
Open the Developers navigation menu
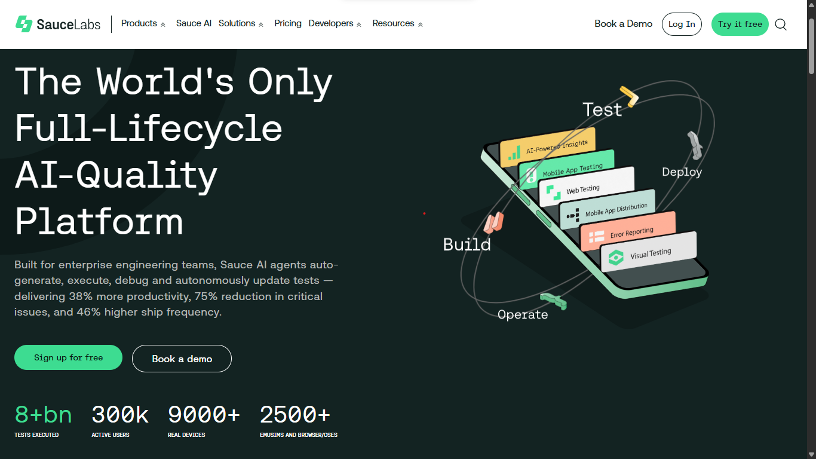pyautogui.click(x=331, y=23)
